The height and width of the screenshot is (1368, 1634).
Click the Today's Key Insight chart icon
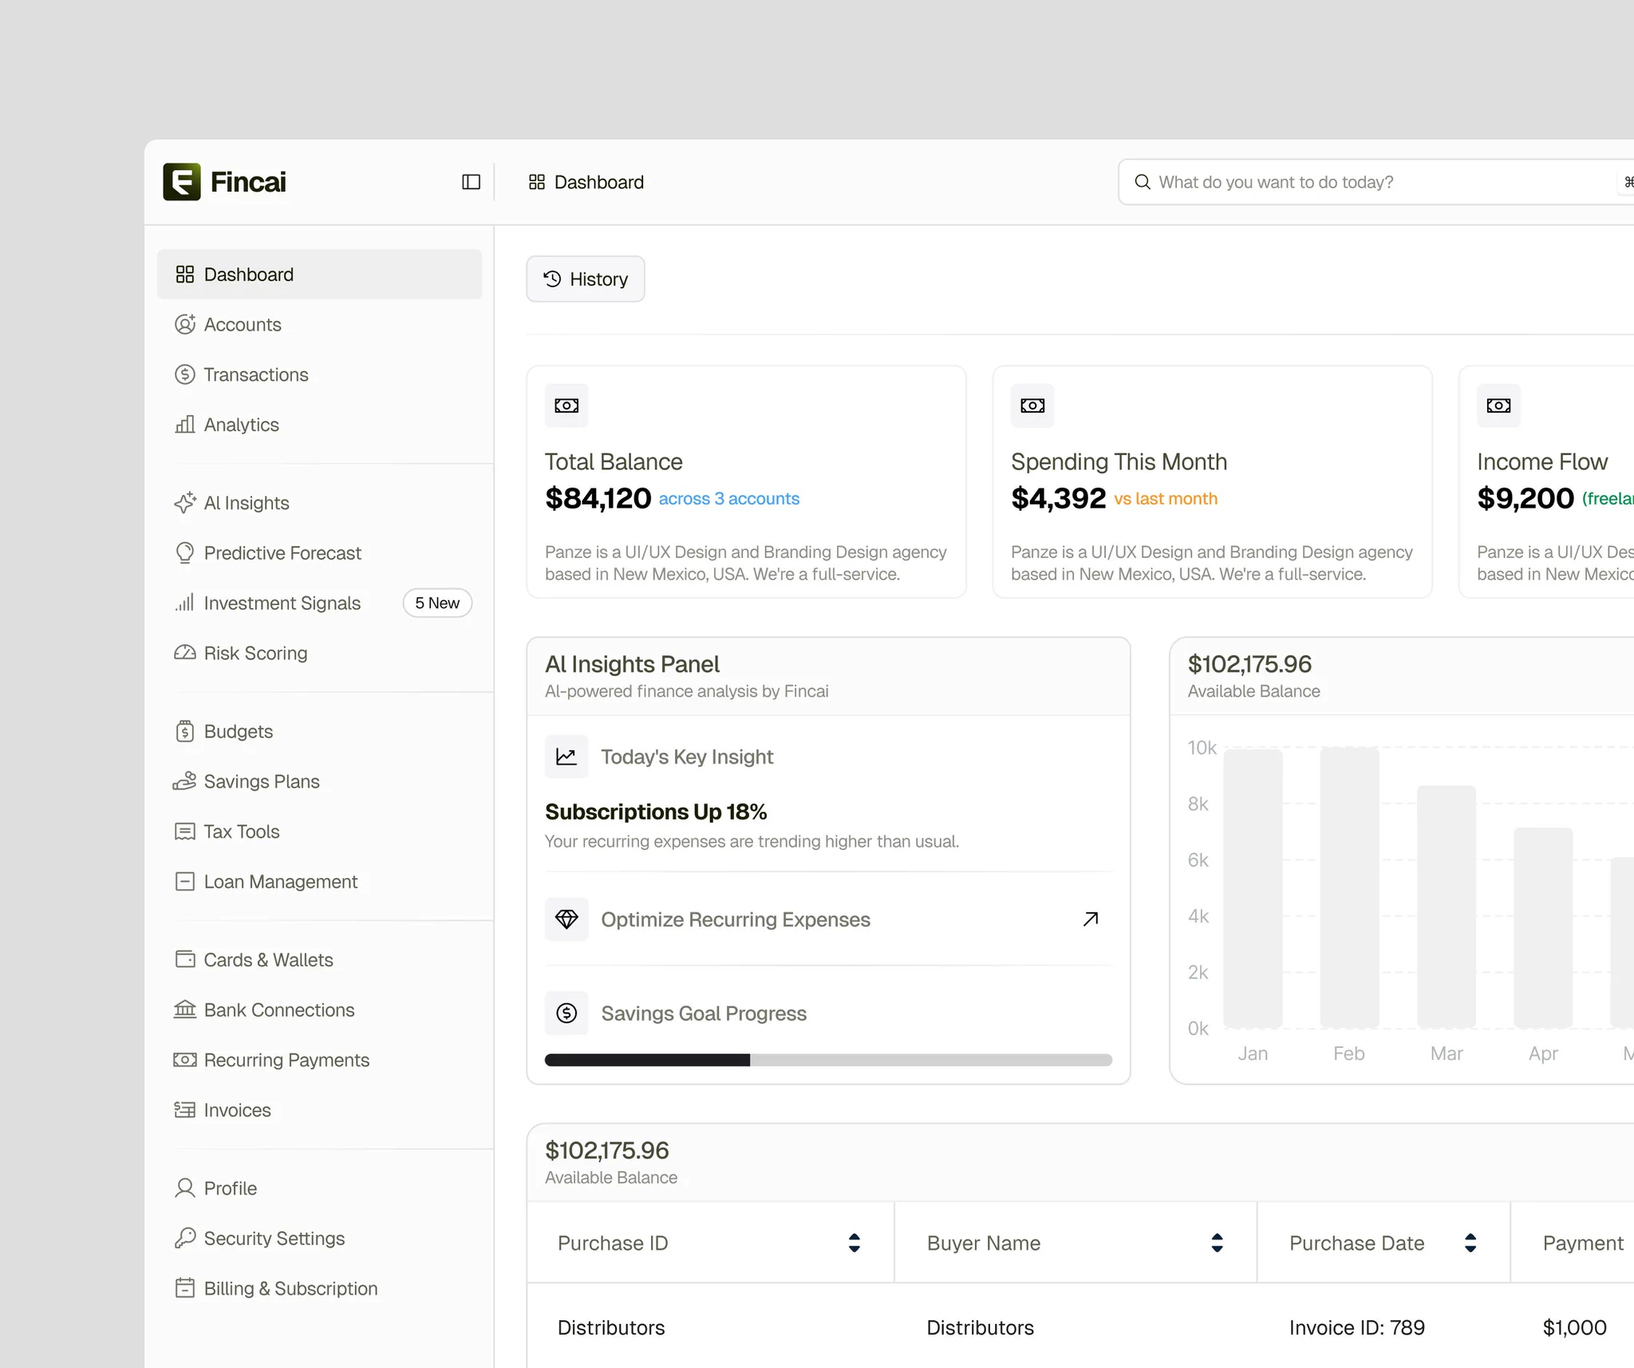tap(566, 757)
